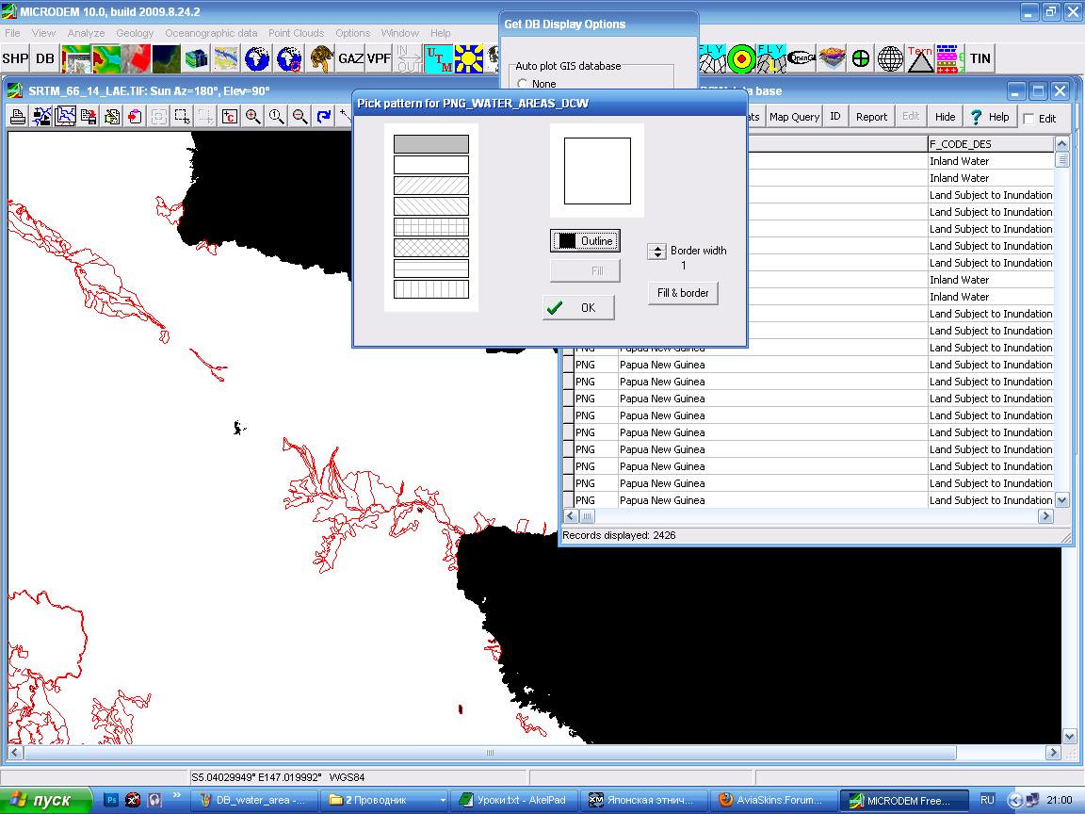
Task: Open the Analyze menu
Action: [86, 33]
